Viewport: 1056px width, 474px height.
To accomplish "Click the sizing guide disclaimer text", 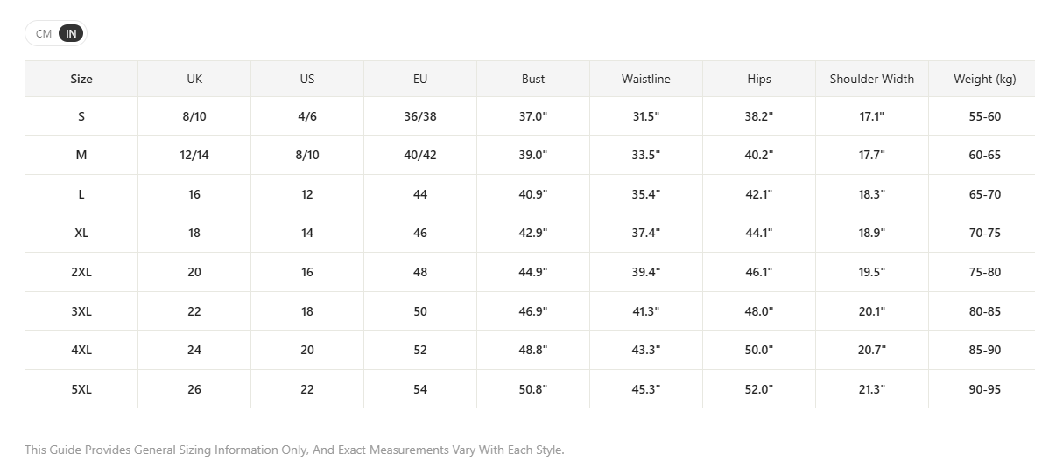I will [294, 450].
